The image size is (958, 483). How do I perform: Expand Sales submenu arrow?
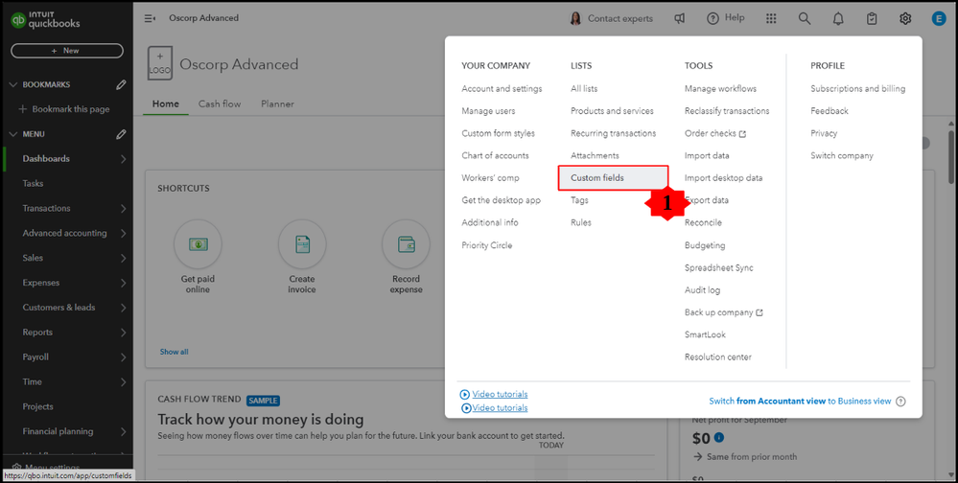123,258
